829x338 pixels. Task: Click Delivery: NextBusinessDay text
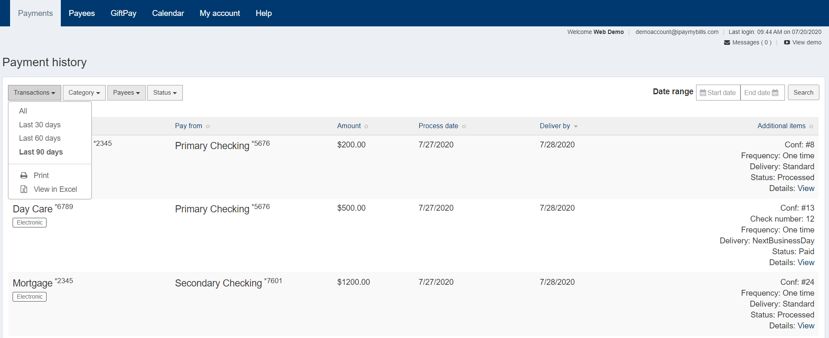tap(767, 241)
